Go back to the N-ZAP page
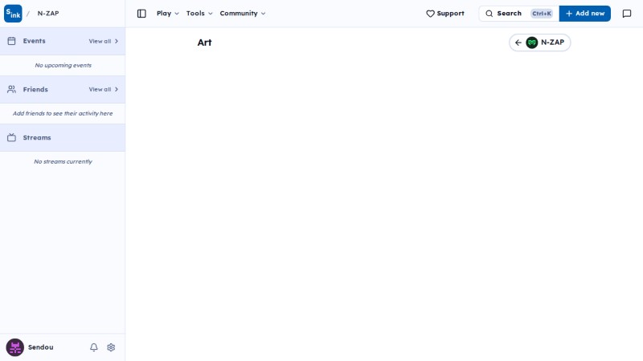Viewport: 643px width, 361px height. coord(539,43)
